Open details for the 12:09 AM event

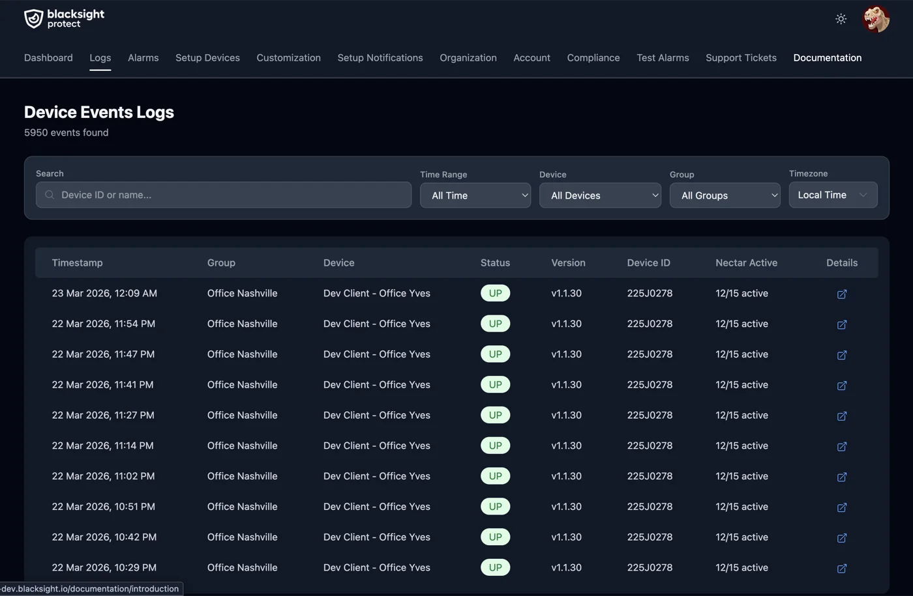(841, 294)
